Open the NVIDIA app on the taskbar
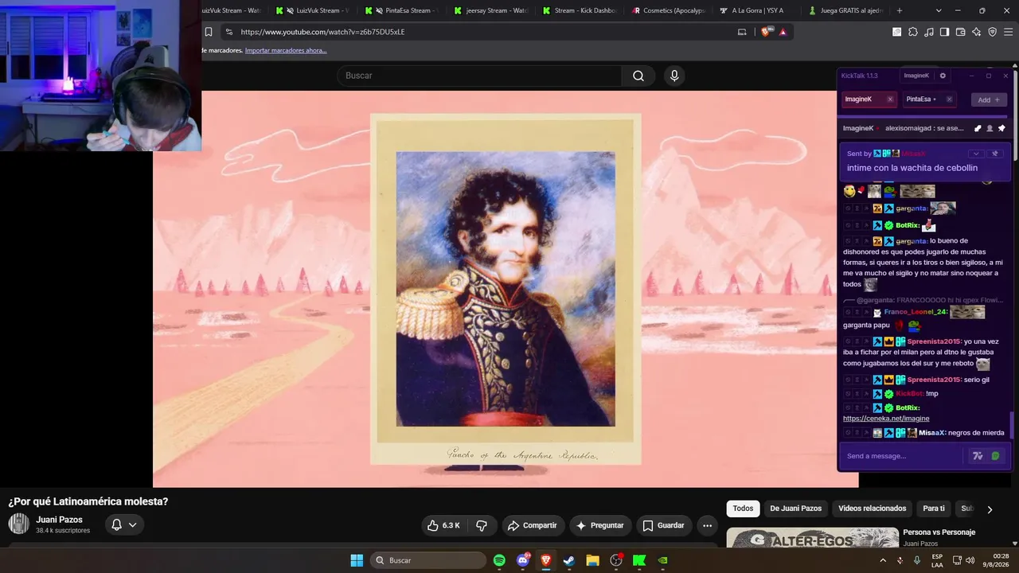The height and width of the screenshot is (573, 1019). click(662, 560)
